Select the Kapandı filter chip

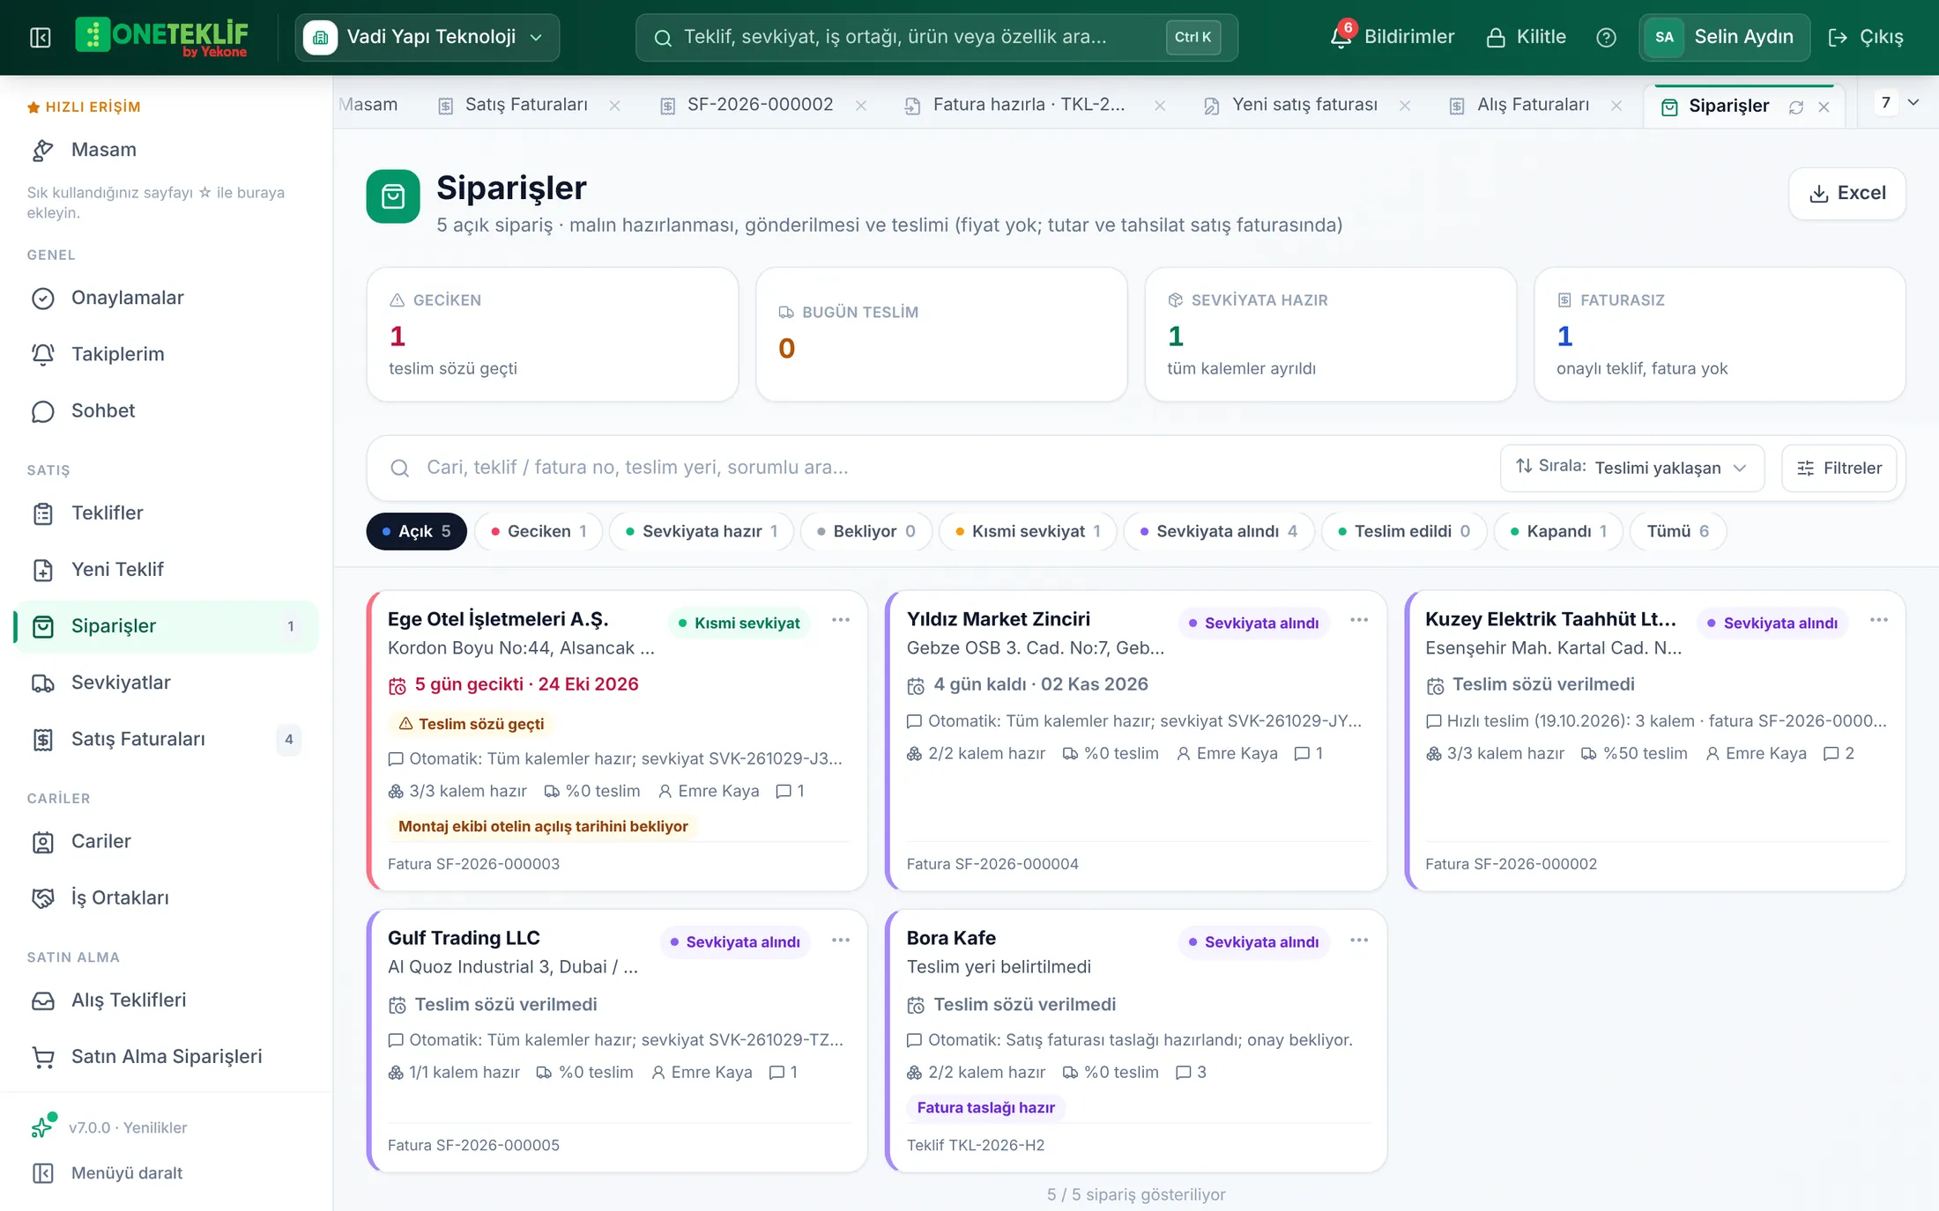pyautogui.click(x=1557, y=531)
